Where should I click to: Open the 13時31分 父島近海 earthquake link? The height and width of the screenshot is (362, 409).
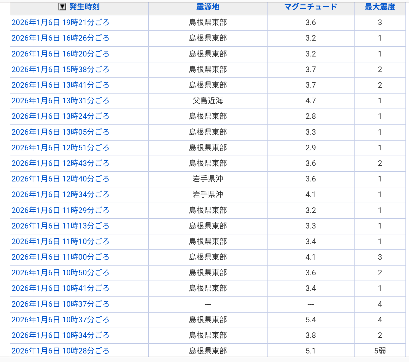coord(60,101)
